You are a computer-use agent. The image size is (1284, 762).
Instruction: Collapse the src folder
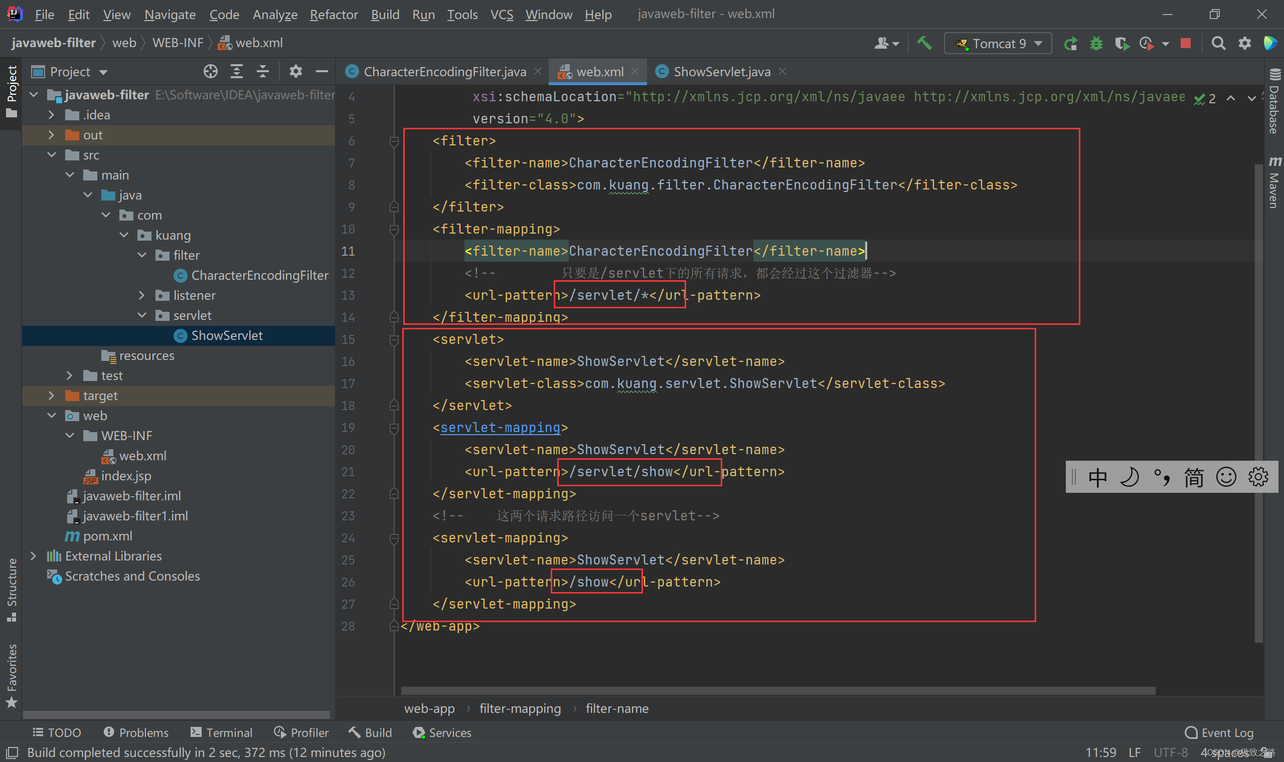point(51,155)
